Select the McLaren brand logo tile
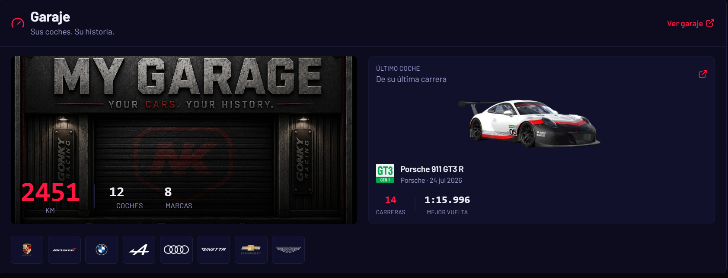The width and height of the screenshot is (728, 278). 64,250
